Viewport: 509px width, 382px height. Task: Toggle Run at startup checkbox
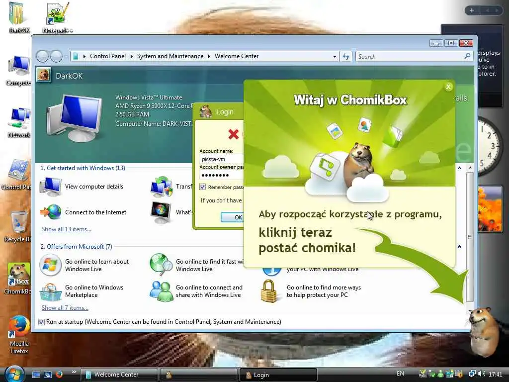pyautogui.click(x=41, y=322)
